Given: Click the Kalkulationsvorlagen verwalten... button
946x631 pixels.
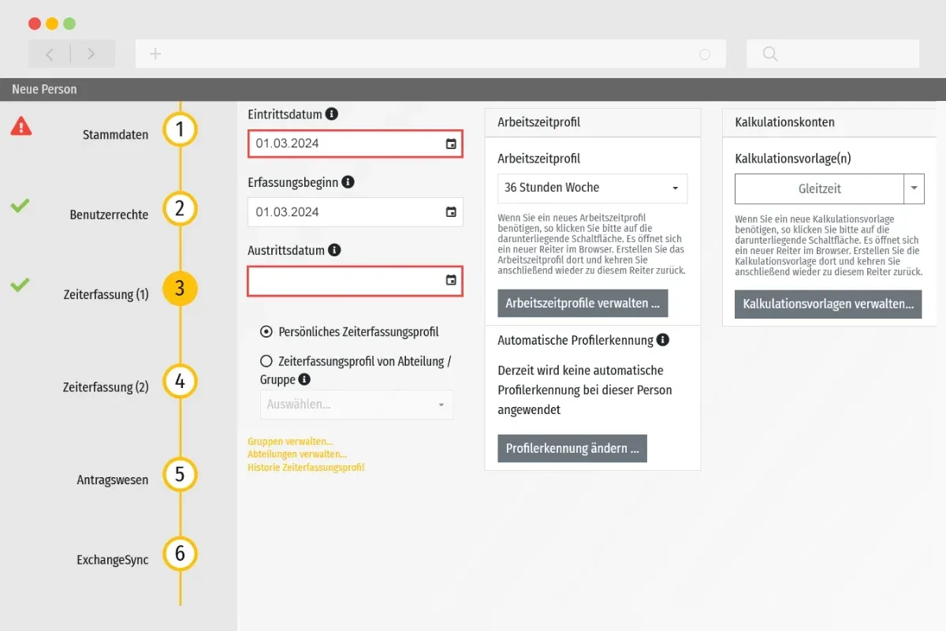Looking at the screenshot, I should point(829,304).
